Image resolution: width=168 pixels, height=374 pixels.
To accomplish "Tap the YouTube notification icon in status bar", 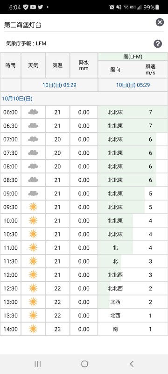I will (33, 7).
